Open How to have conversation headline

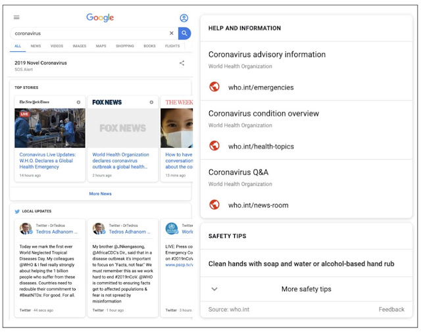tap(179, 160)
